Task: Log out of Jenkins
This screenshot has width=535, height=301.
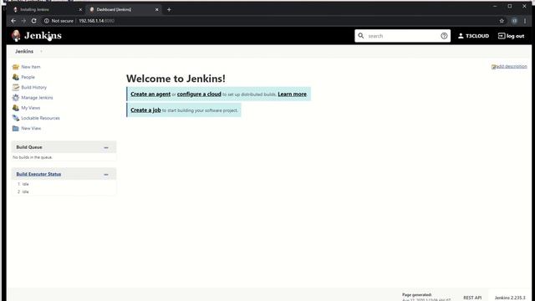Action: [511, 36]
